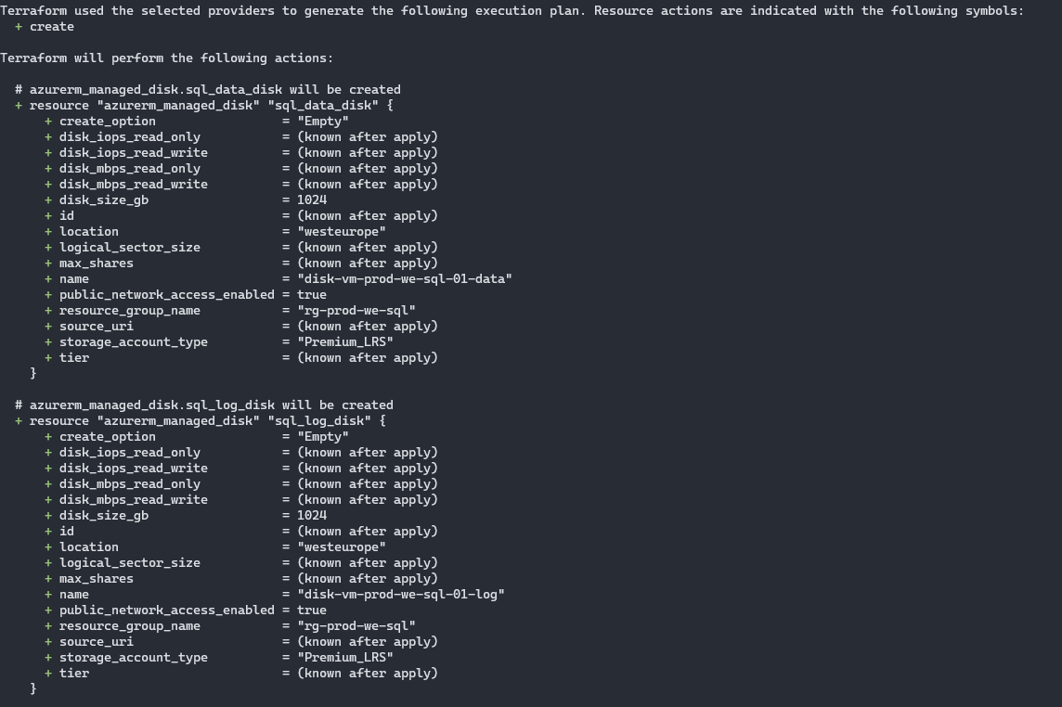Screen dimensions: 1062x707
Task: Click the "sql_data_disk will be created" comment line
Action: click(x=208, y=90)
